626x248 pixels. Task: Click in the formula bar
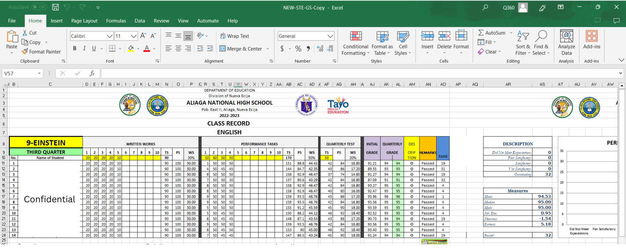pos(359,74)
